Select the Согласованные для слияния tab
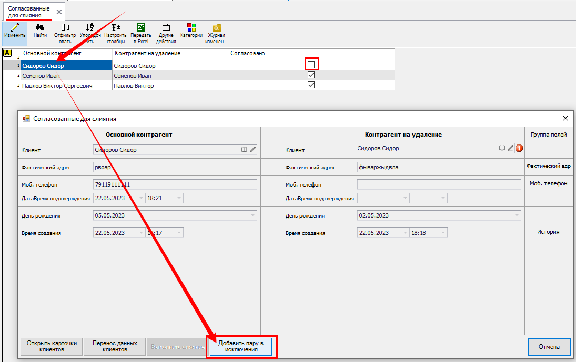 pos(29,12)
